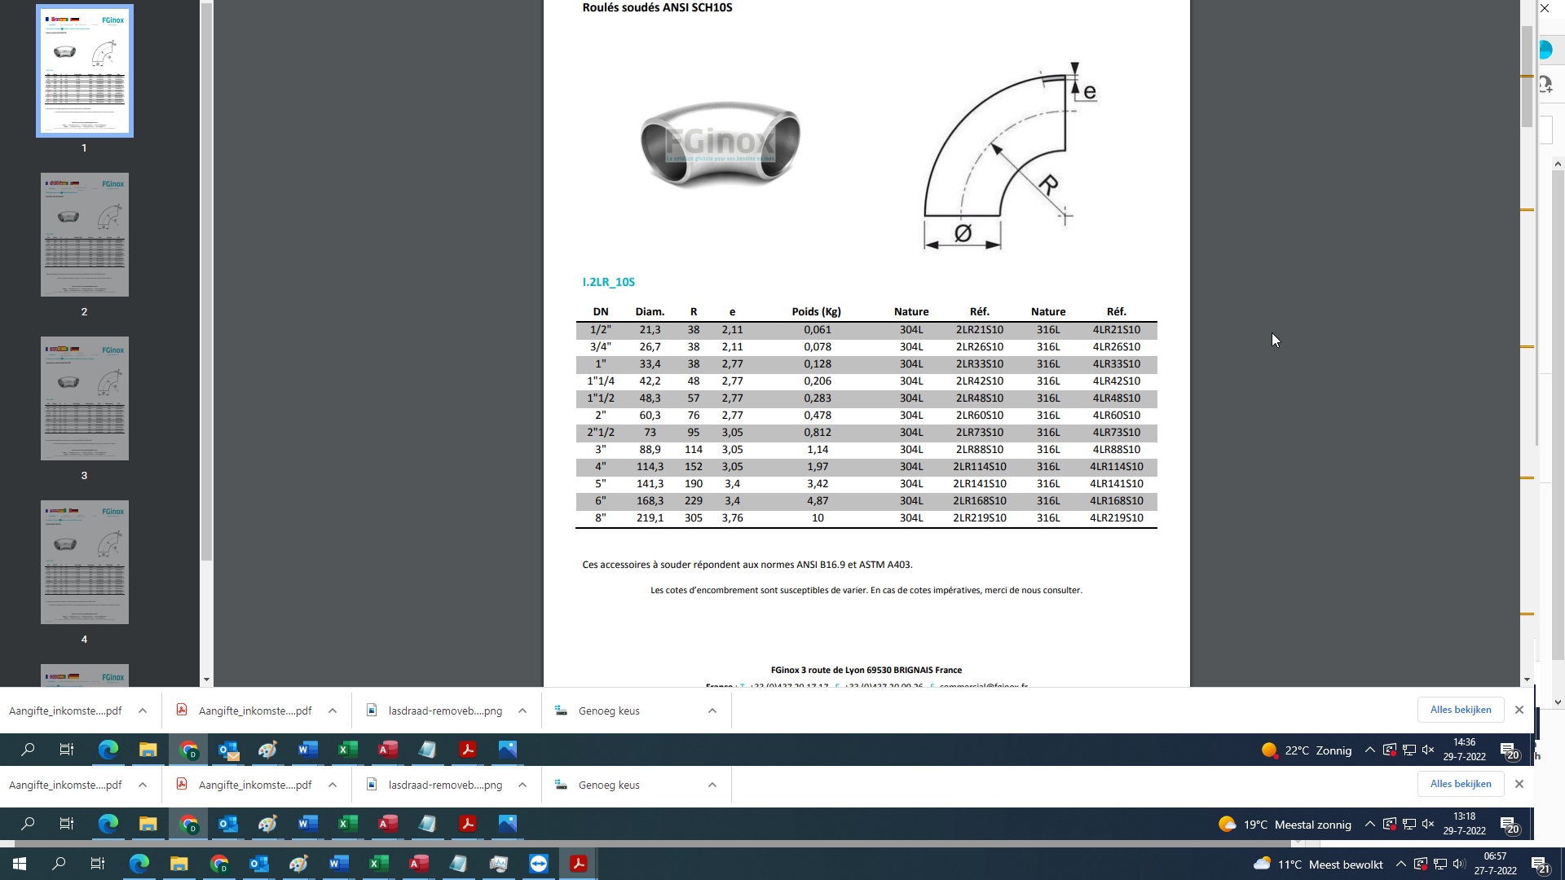Launch Microsoft Edge from the 11°C Meest bewolkt taskbar
Viewport: 1565px width, 880px height.
pos(139,864)
